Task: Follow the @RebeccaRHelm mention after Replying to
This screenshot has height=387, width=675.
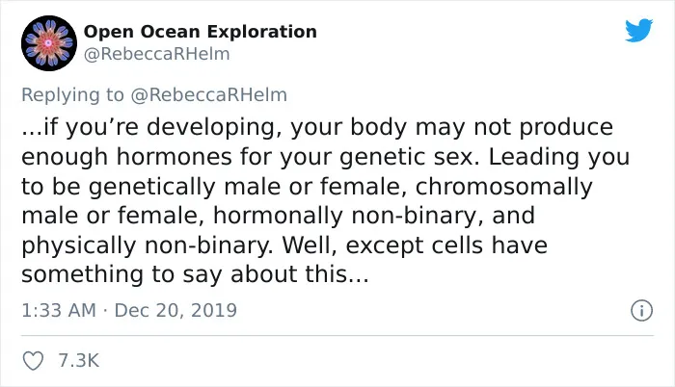Action: [x=209, y=95]
